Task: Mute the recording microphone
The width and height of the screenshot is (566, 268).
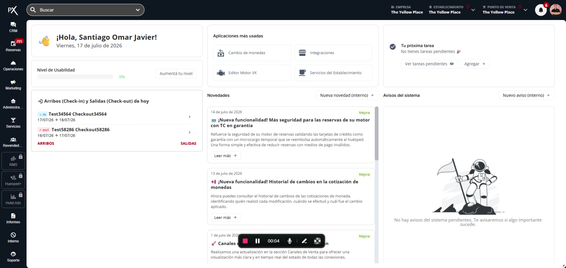Action: pos(289,241)
